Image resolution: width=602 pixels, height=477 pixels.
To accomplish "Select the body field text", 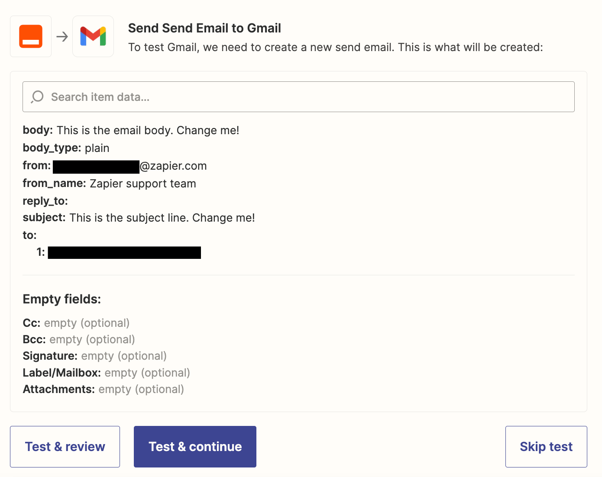I will tap(147, 130).
